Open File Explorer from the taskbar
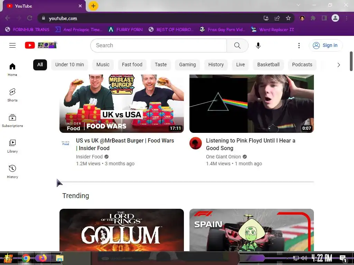The width and height of the screenshot is (354, 265). point(60,258)
